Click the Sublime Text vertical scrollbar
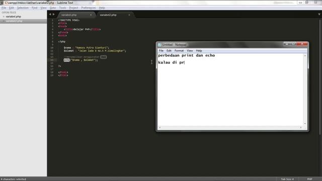The image size is (322, 181). coord(320,76)
